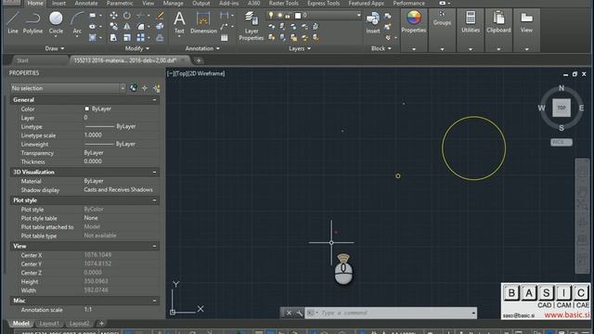This screenshot has height=334, width=594.
Task: Expand the Modify panel flyout
Action: point(136,48)
